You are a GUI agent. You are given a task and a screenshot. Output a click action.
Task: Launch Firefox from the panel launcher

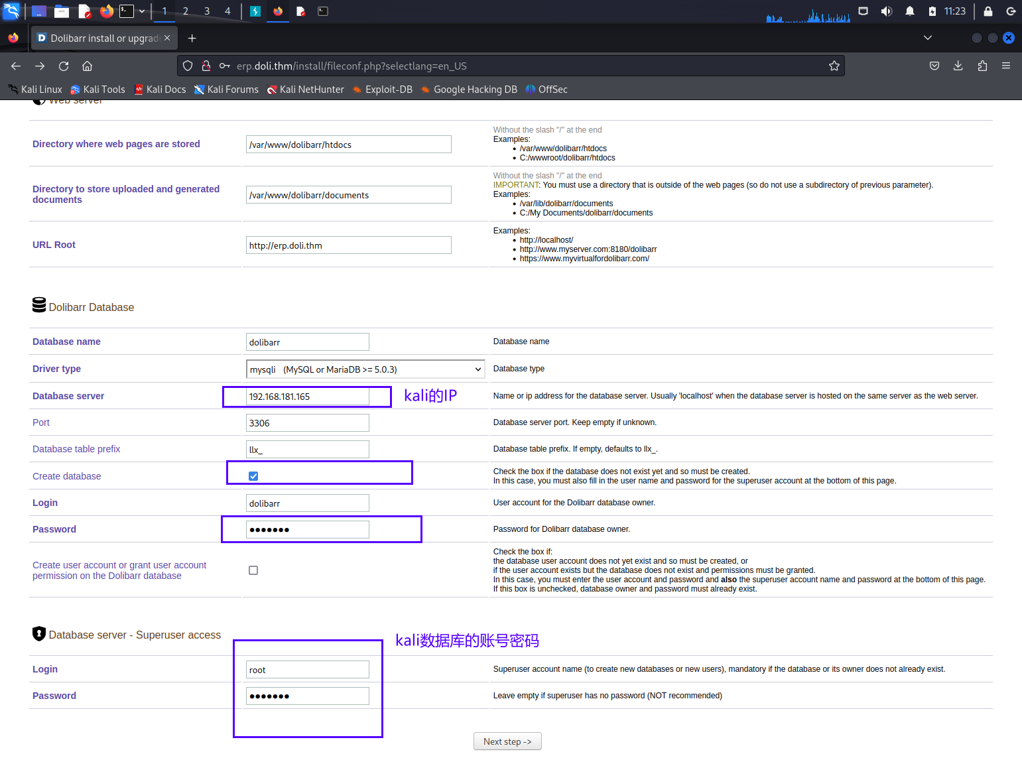click(106, 11)
